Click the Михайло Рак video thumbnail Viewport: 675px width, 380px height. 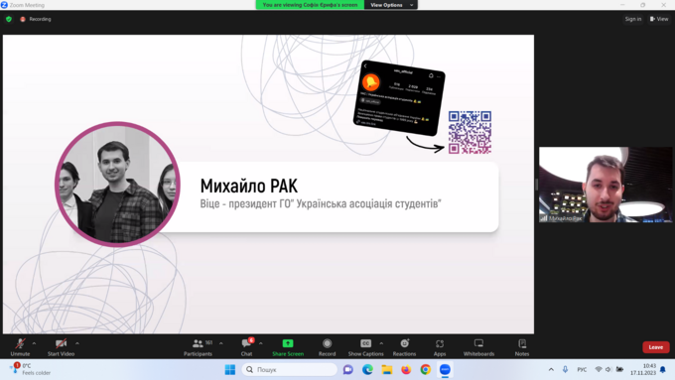click(606, 185)
